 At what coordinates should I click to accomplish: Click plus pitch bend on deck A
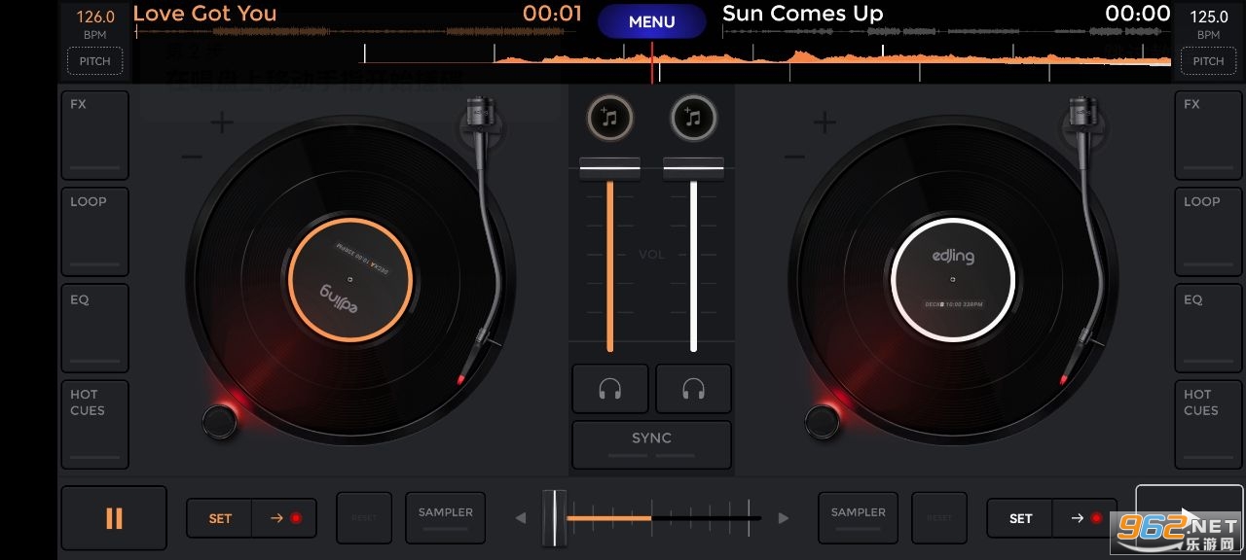point(223,123)
